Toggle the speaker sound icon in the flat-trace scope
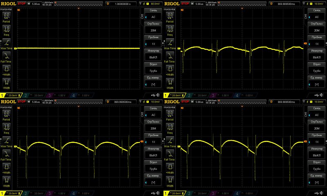Viewport: 327px width, 196px height. [158, 95]
